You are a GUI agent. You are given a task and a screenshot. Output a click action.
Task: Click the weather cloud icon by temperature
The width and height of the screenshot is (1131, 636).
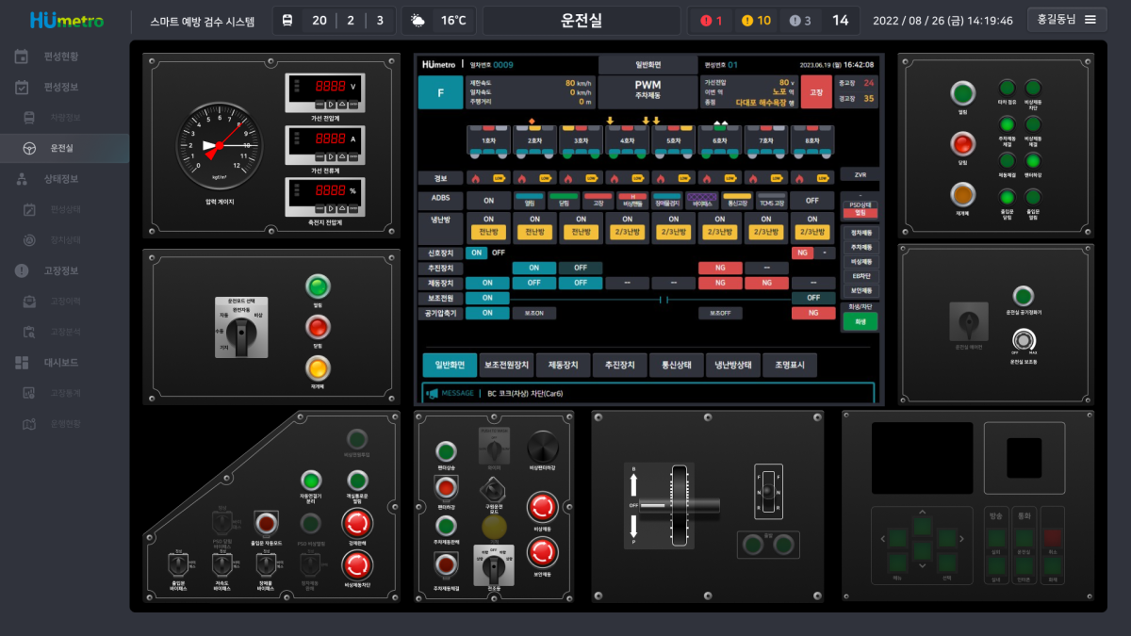tap(418, 21)
